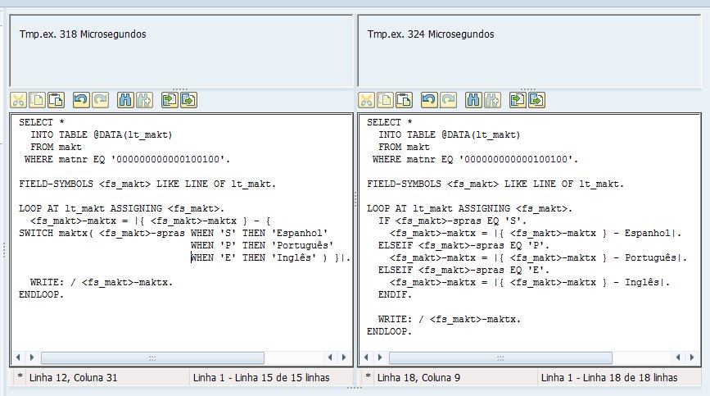Click 'WHERE matnr EQ' line in right editor
710x396 pixels.
476,159
